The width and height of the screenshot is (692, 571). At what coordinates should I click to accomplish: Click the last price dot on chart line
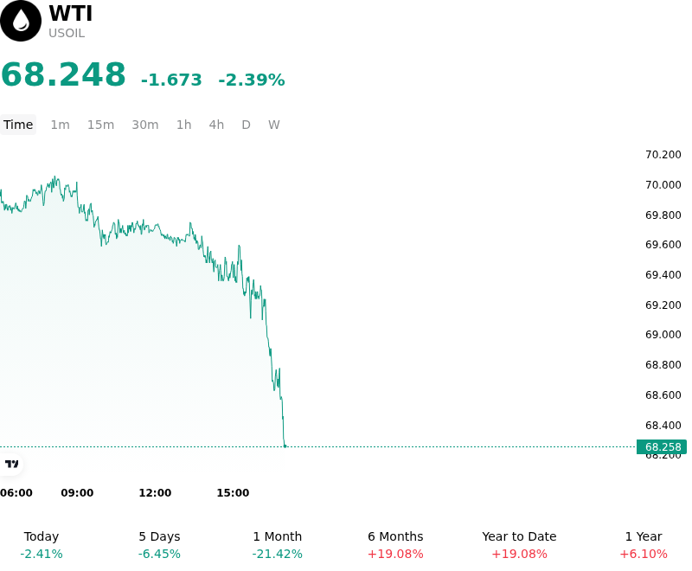pyautogui.click(x=285, y=446)
